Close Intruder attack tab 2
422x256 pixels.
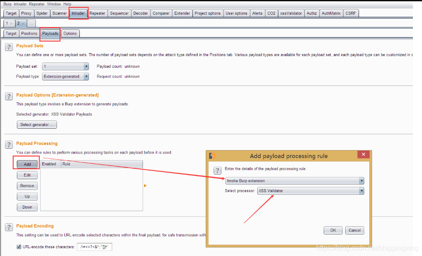pos(23,24)
